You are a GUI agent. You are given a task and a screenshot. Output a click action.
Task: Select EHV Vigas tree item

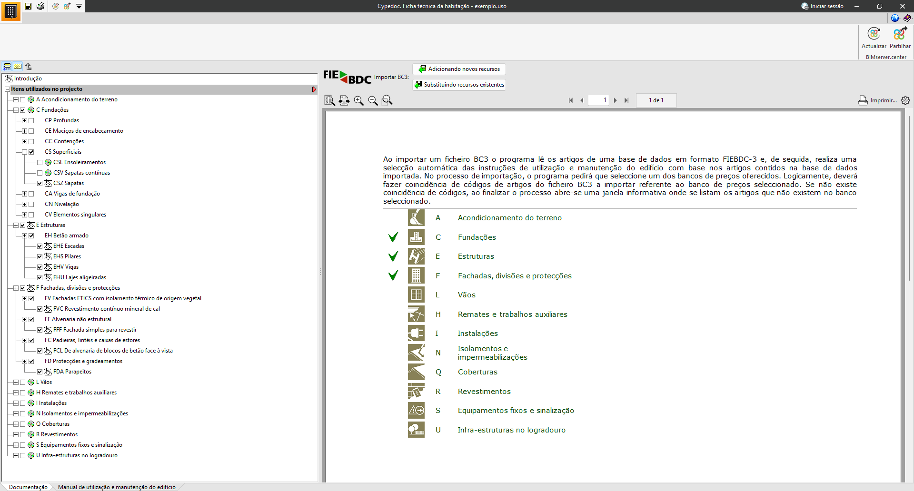point(66,267)
